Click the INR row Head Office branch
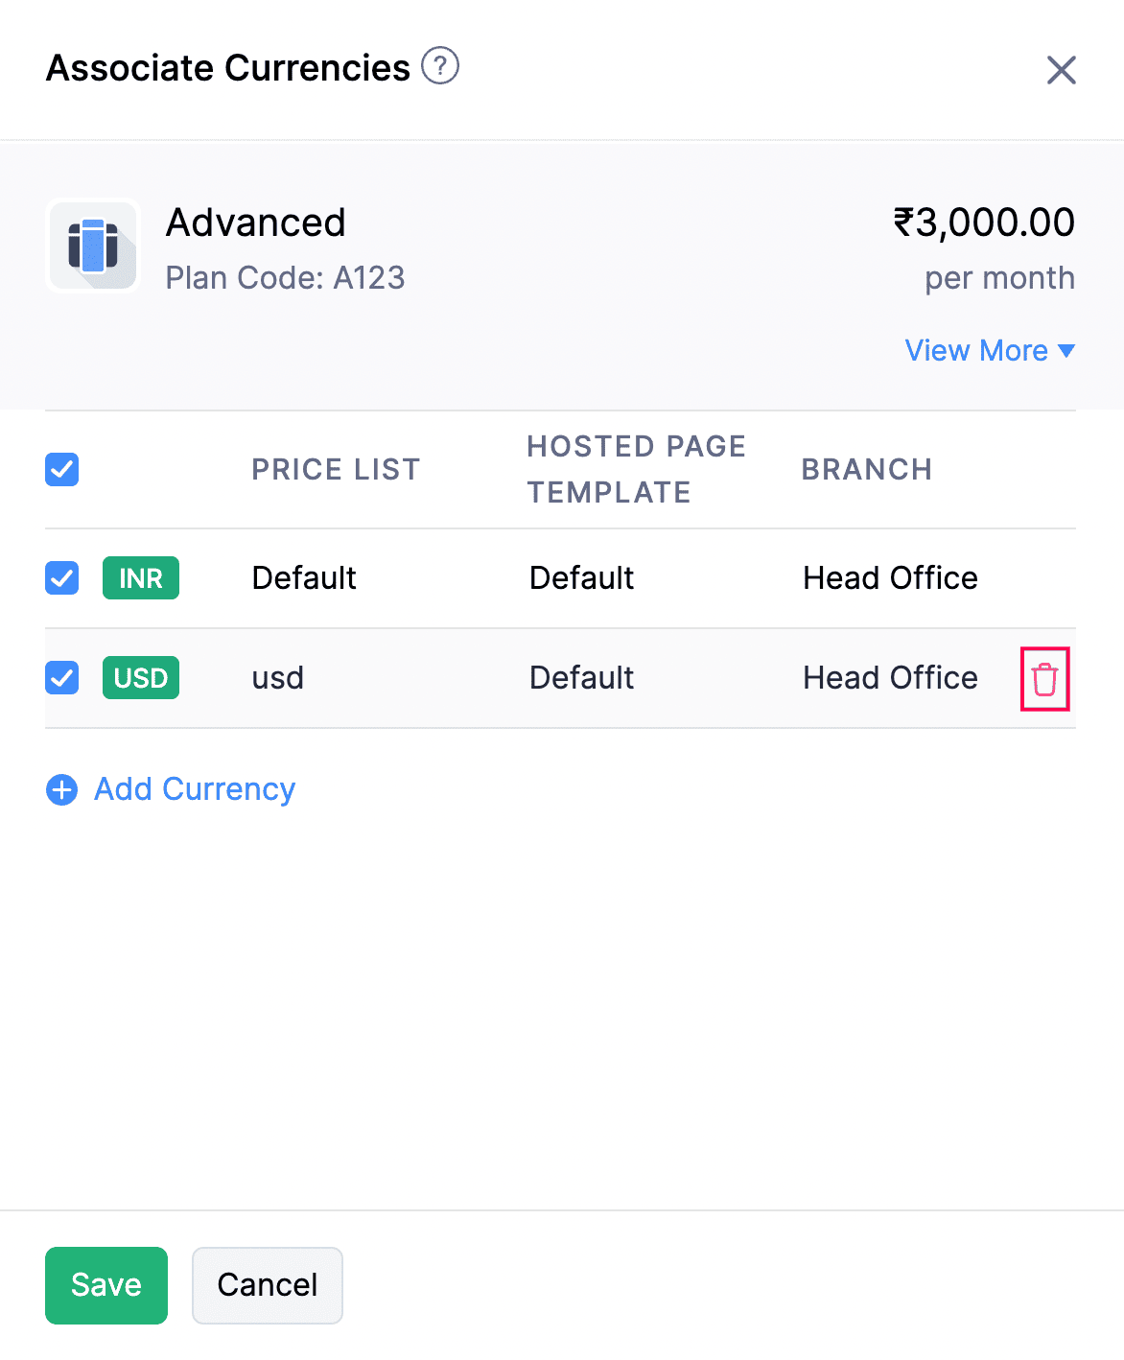1124x1360 pixels. 890,578
